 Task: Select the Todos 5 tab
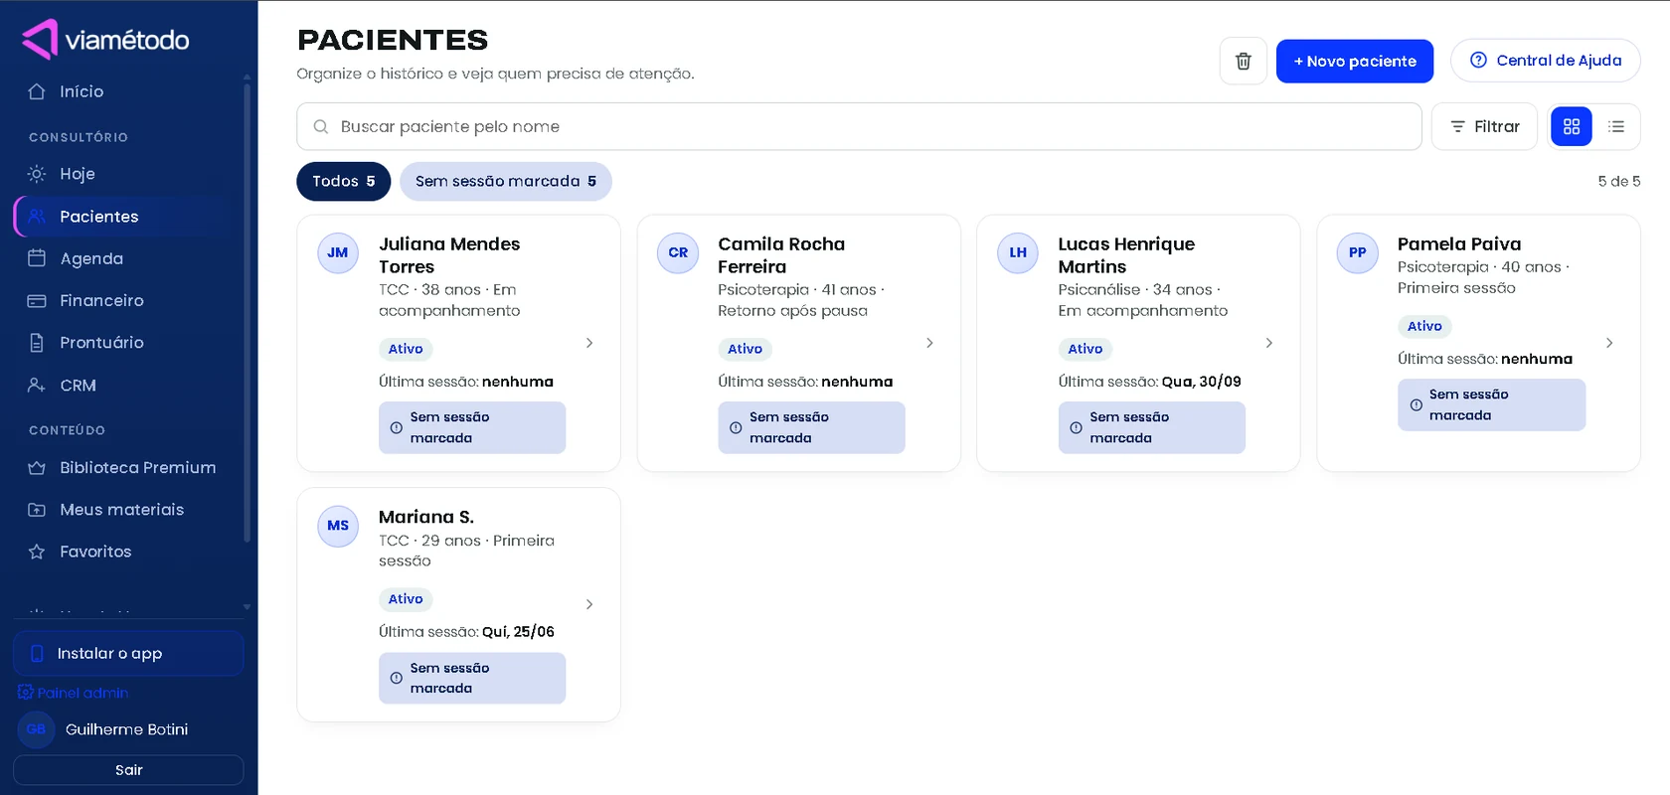coord(343,181)
